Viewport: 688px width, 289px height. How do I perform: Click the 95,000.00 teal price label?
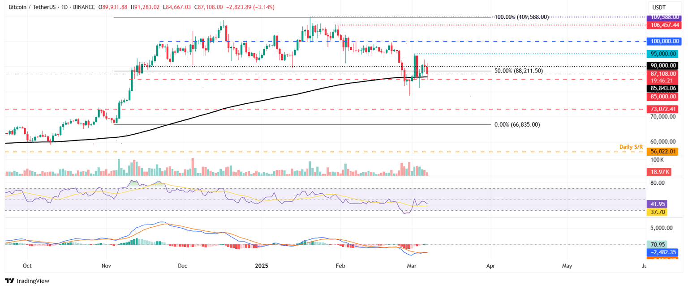coord(662,54)
